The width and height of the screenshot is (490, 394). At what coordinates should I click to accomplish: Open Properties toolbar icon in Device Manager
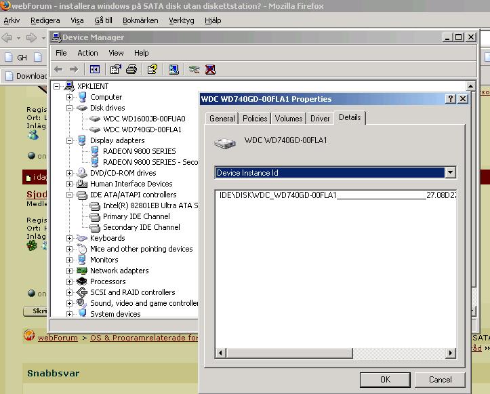click(116, 69)
